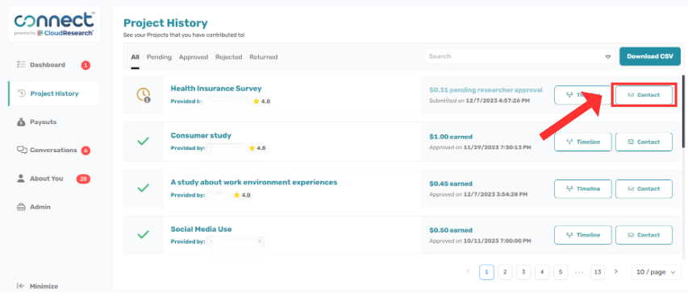Go to the previous page arrow
688x293 pixels.
[x=468, y=272]
